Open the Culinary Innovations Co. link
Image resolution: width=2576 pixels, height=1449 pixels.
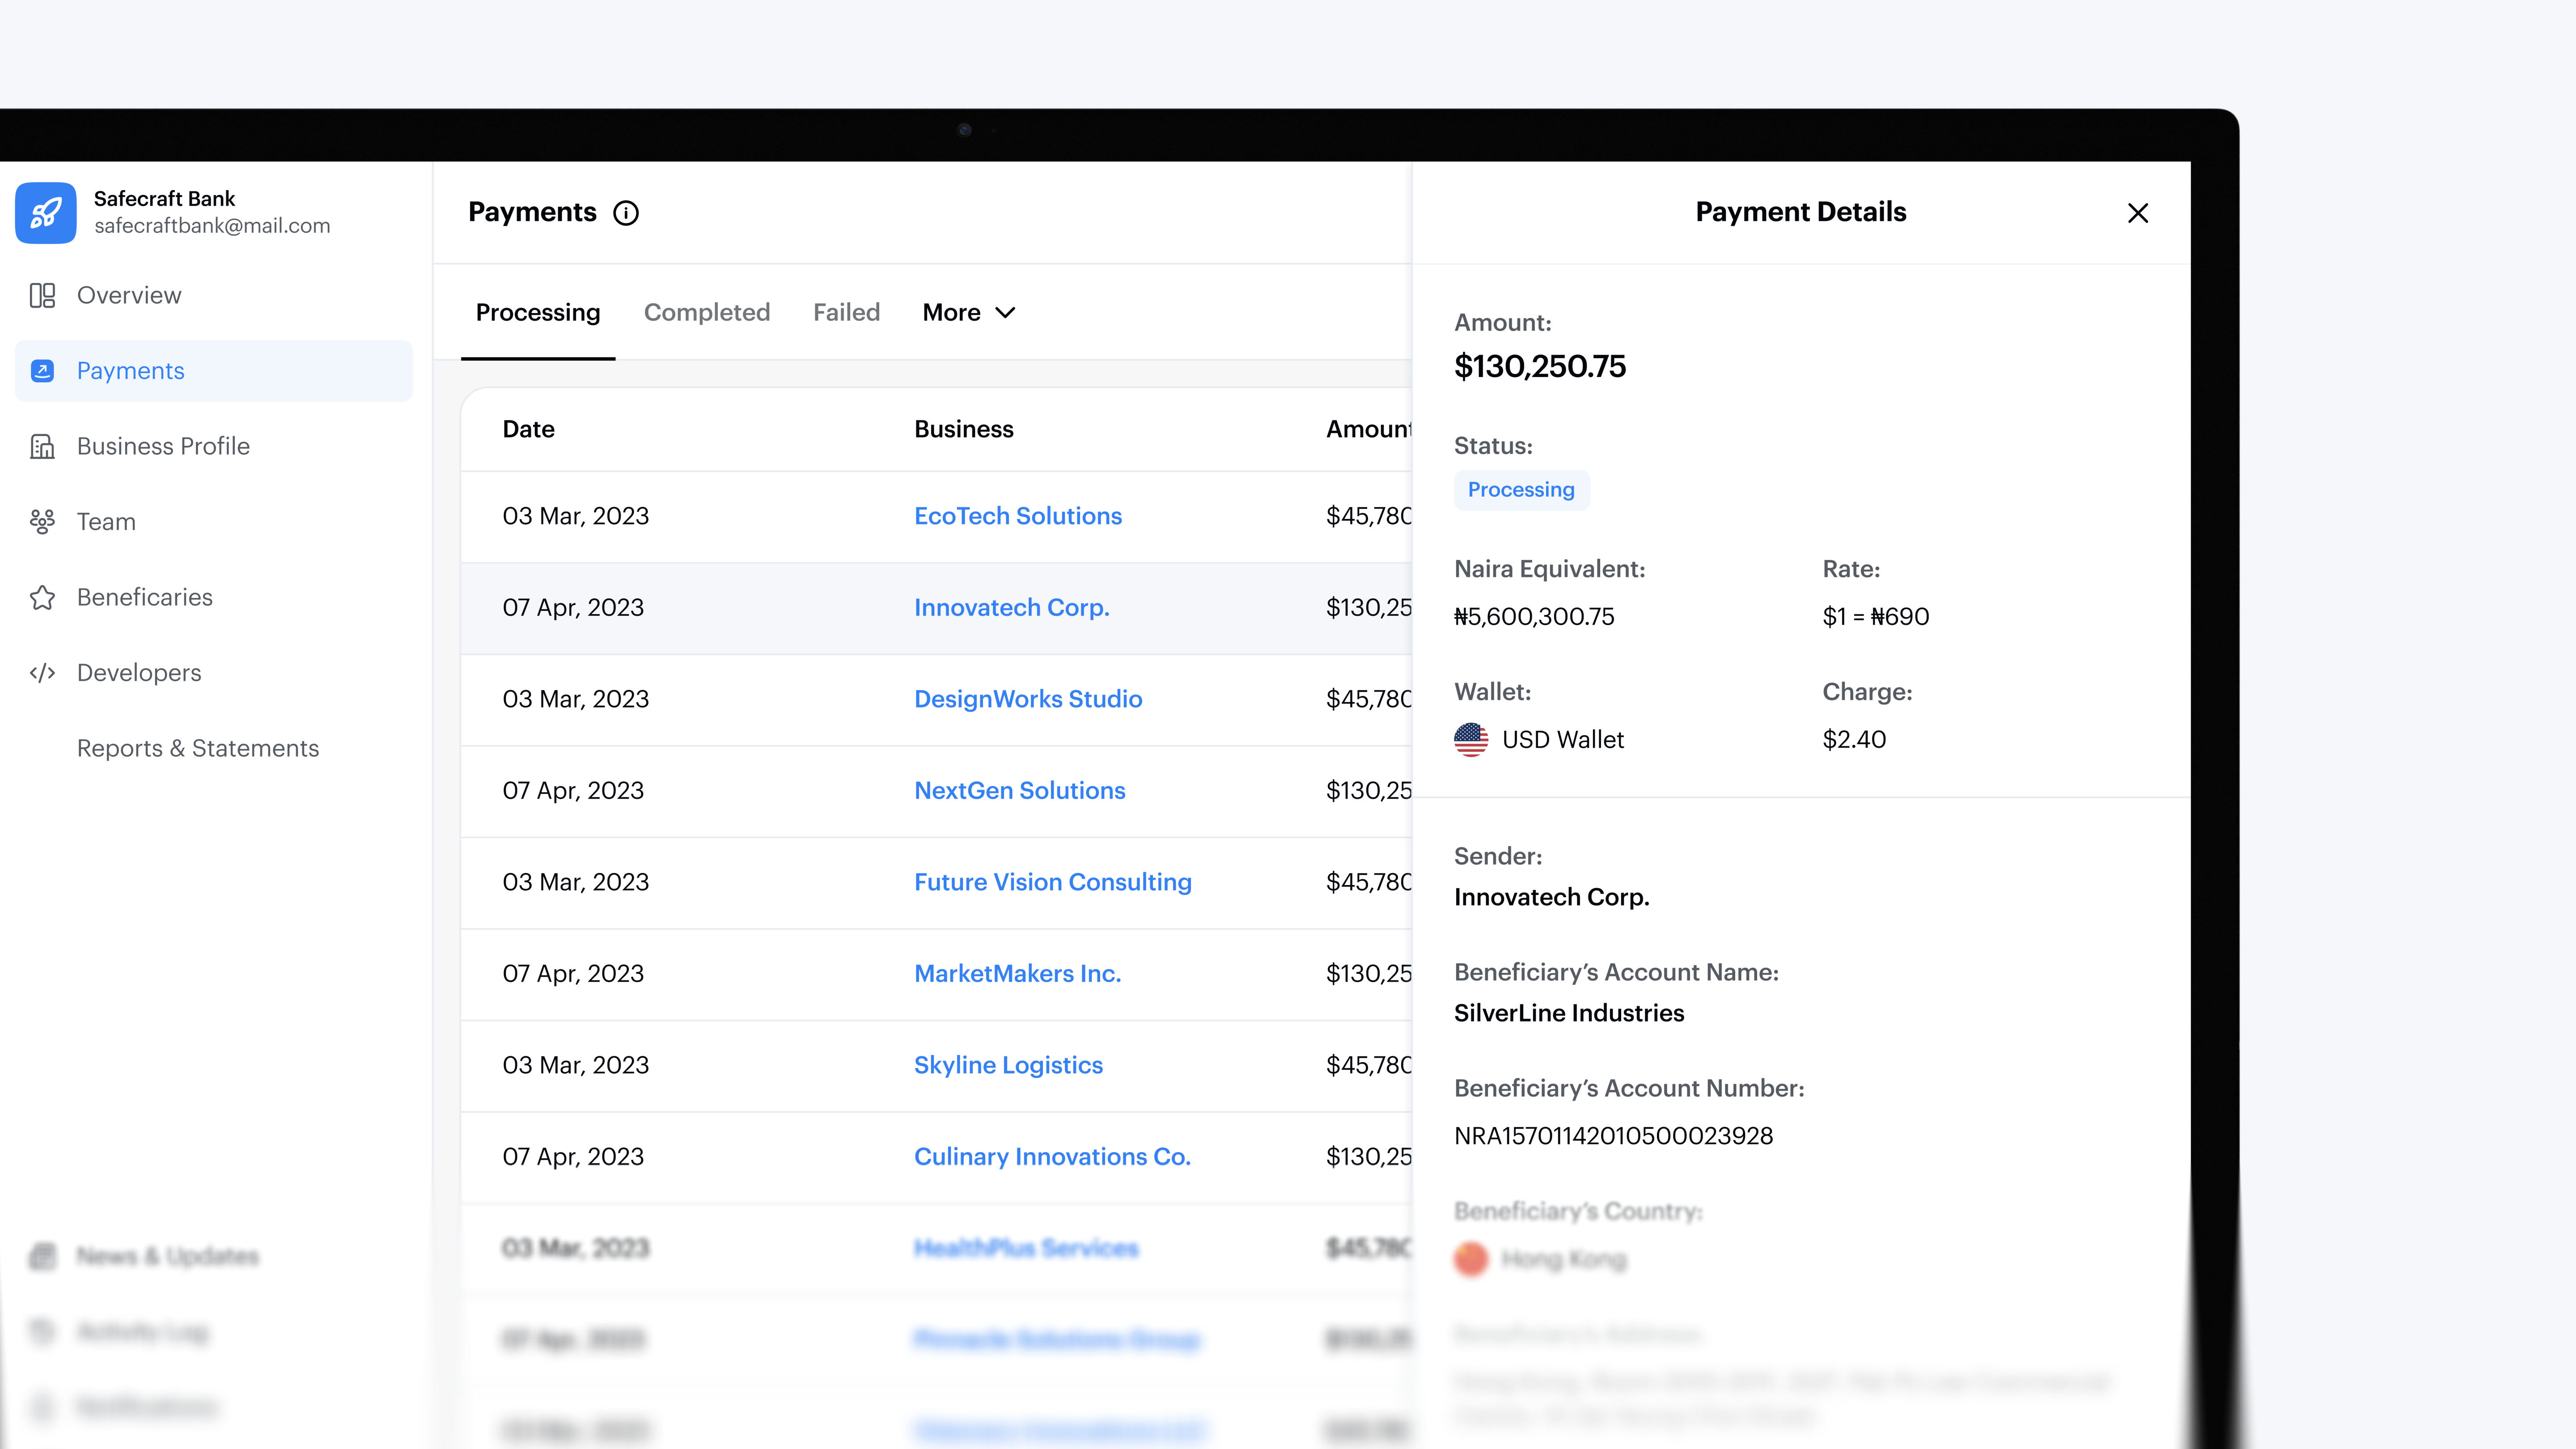(x=1053, y=1157)
